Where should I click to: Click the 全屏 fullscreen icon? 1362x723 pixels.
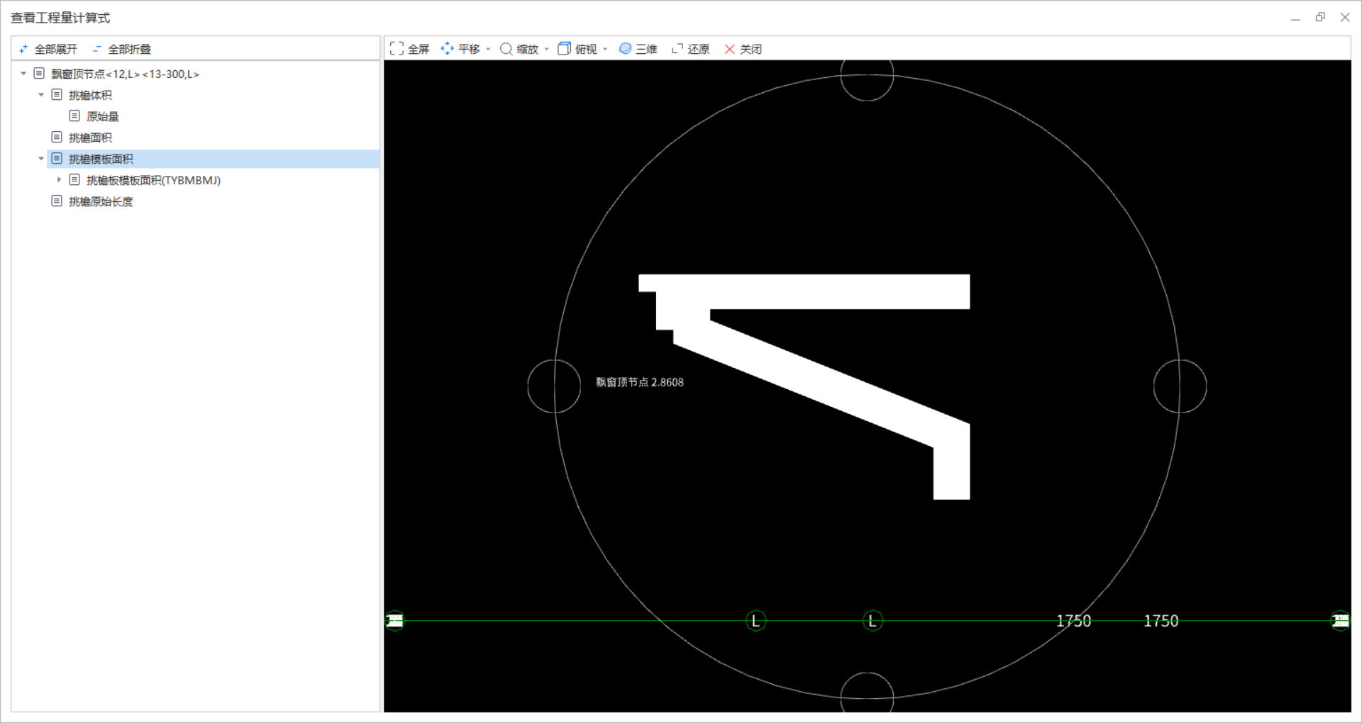tap(397, 48)
